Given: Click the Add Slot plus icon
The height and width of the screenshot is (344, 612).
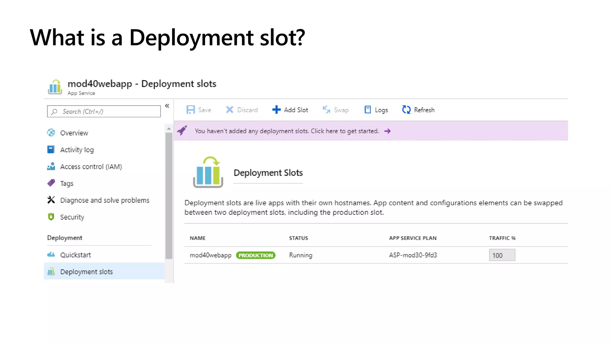Looking at the screenshot, I should click(x=276, y=110).
